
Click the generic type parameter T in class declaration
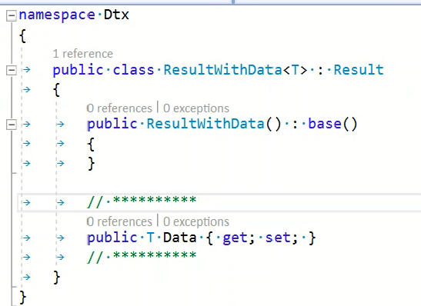click(x=295, y=70)
